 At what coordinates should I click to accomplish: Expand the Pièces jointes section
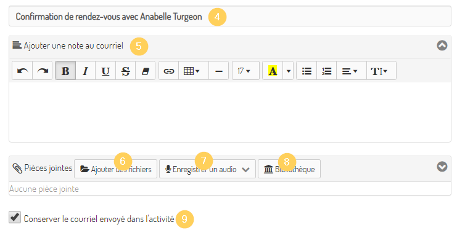coord(442,167)
